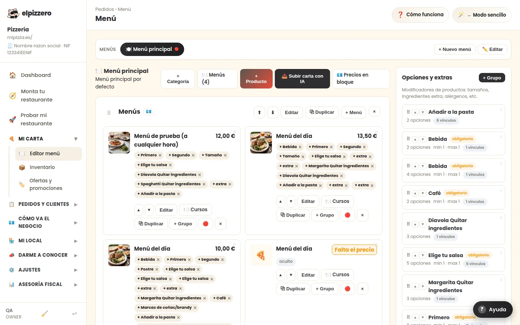The image size is (520, 325).
Task: Move Menú de prueba up with the arrow
Action: coord(139,210)
